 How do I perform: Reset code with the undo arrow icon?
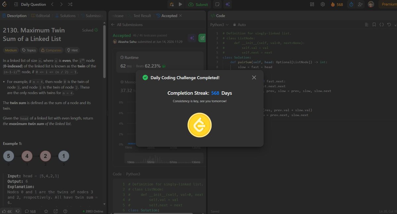point(389,24)
